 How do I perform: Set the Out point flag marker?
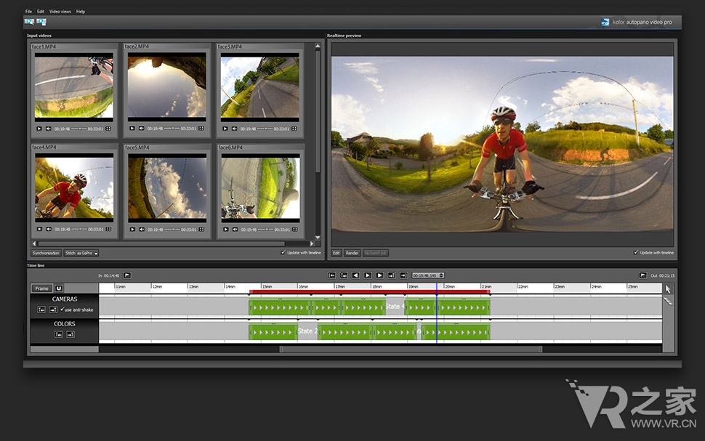(x=643, y=275)
